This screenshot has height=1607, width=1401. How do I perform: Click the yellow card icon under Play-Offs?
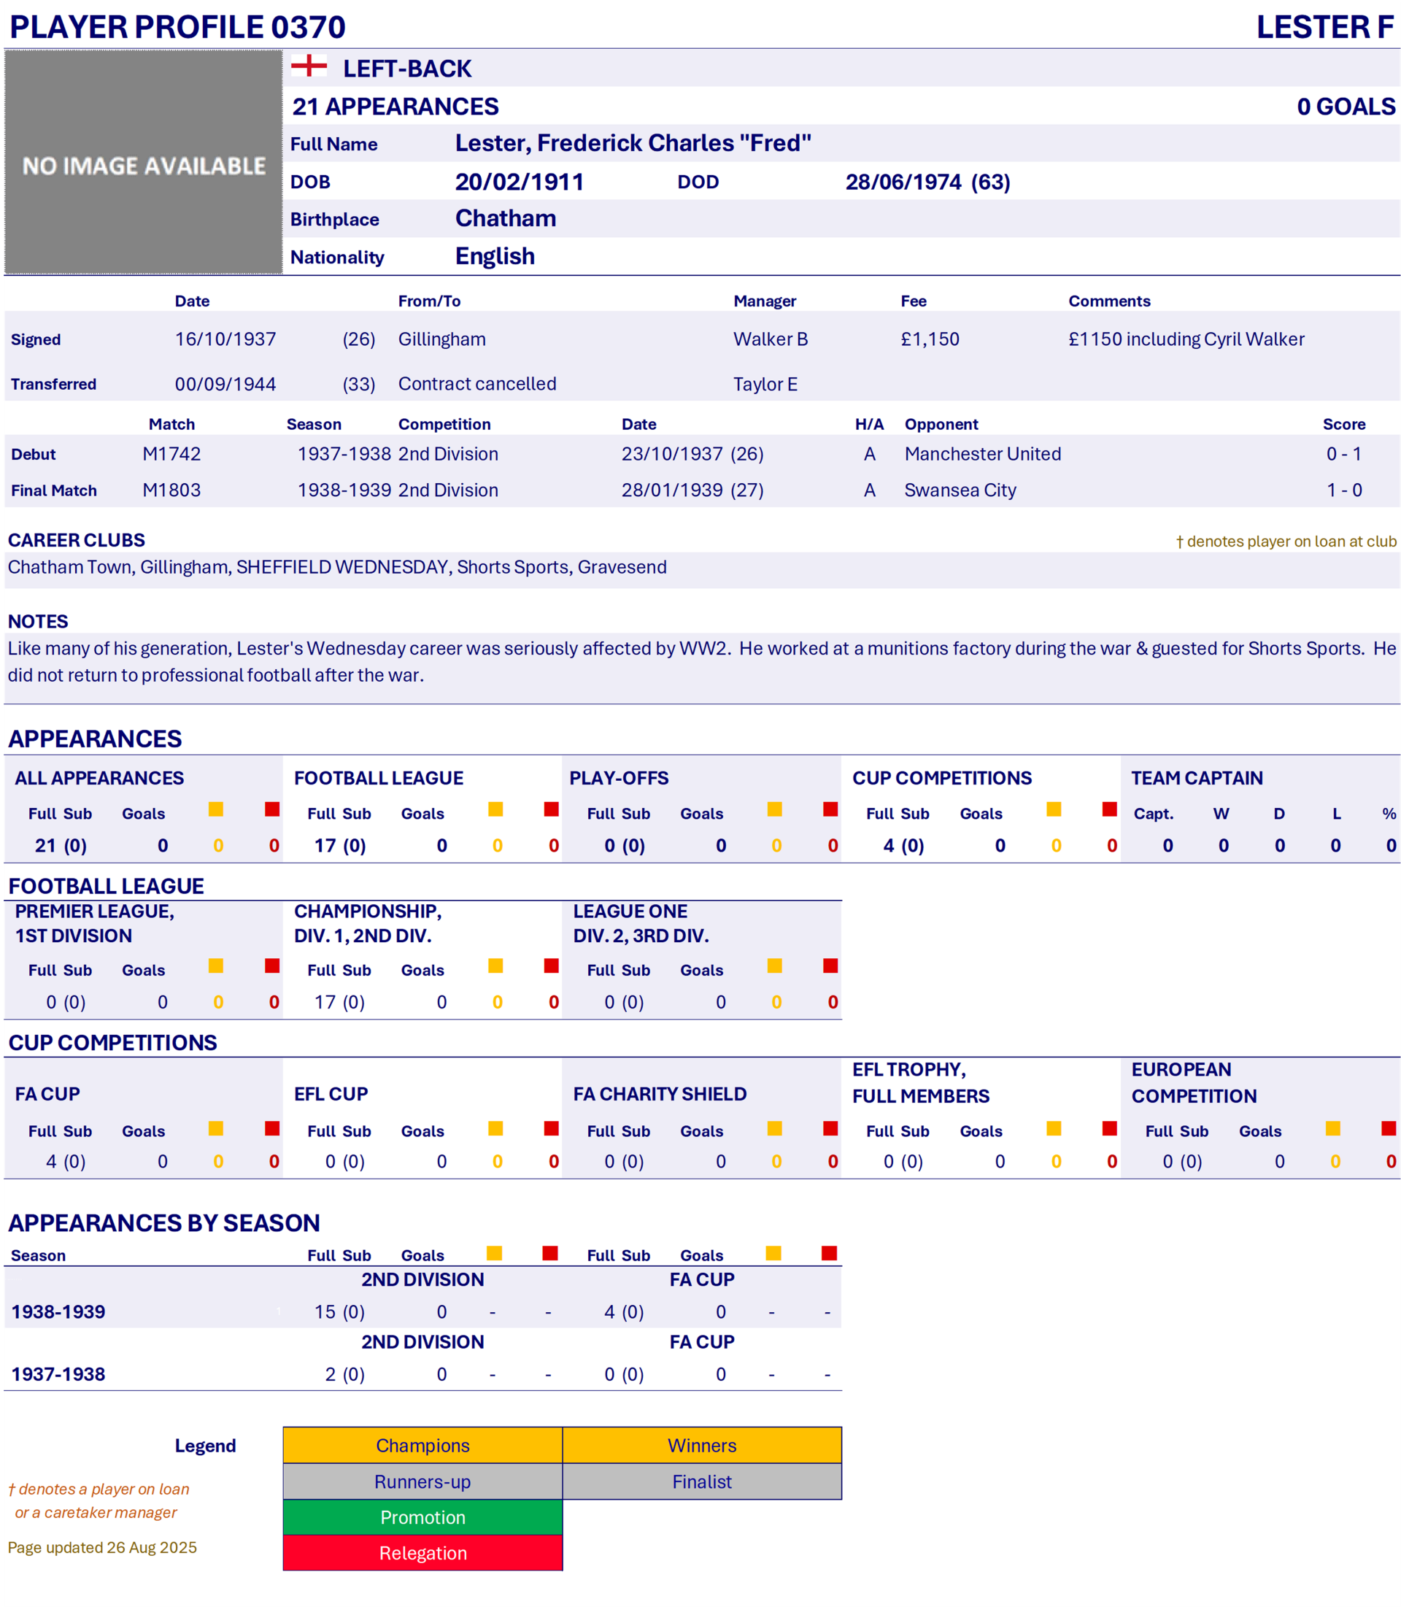point(775,809)
